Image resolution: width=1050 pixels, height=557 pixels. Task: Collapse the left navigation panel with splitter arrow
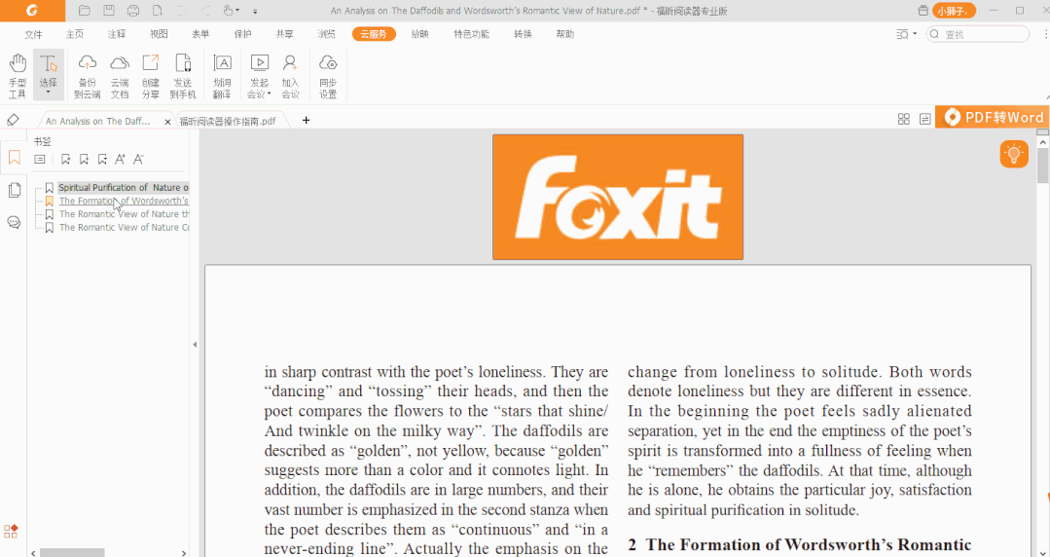coord(194,344)
